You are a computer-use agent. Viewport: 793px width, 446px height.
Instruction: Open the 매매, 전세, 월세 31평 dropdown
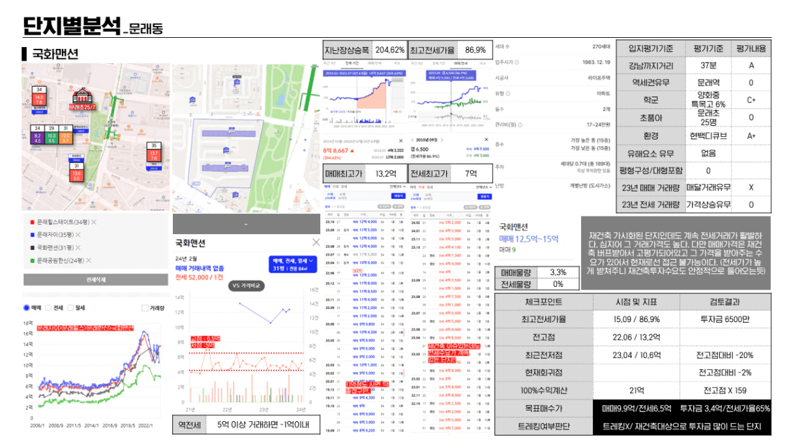[293, 264]
